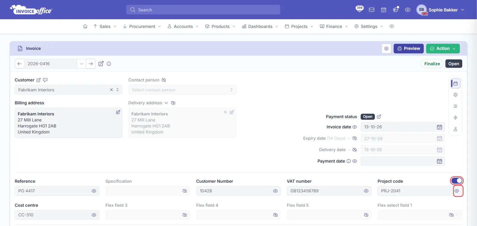Image resolution: width=477 pixels, height=226 pixels.
Task: Go to next invoice with right arrow
Action: point(91,64)
